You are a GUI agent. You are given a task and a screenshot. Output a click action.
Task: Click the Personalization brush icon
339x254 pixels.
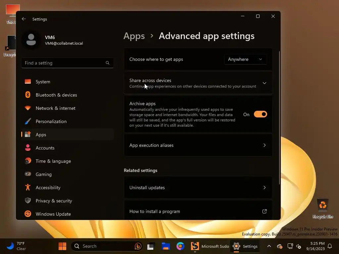[28, 121]
